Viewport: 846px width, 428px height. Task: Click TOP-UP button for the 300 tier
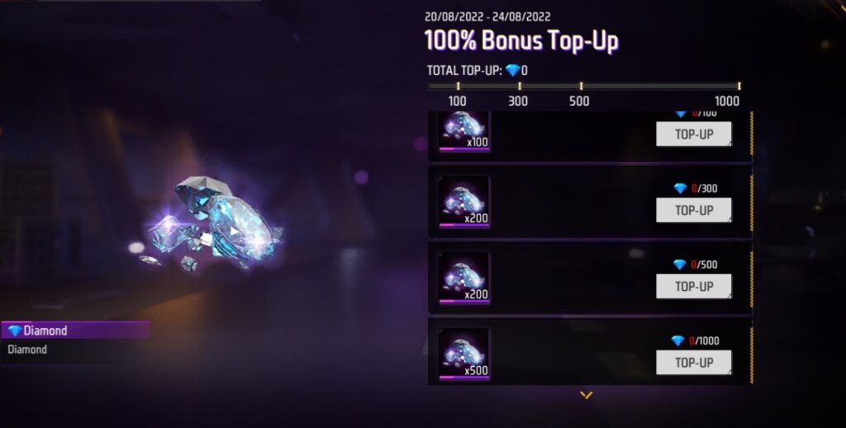[694, 210]
